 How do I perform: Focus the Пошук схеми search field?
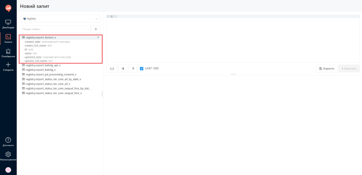tap(55, 29)
